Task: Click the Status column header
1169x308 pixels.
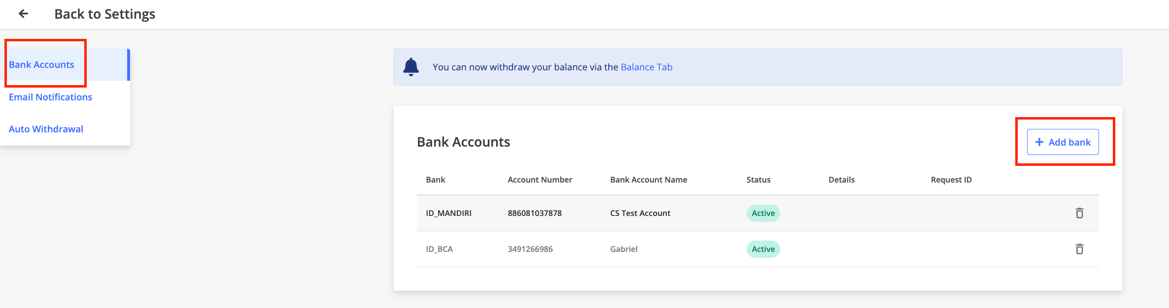Action: pos(758,180)
